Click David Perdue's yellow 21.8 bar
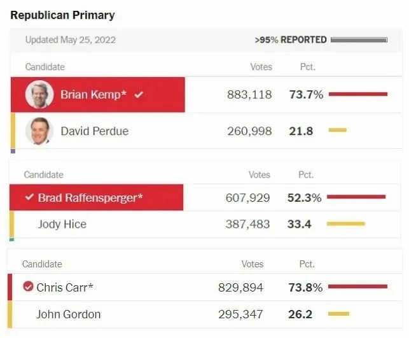The image size is (409, 338). click(x=337, y=130)
